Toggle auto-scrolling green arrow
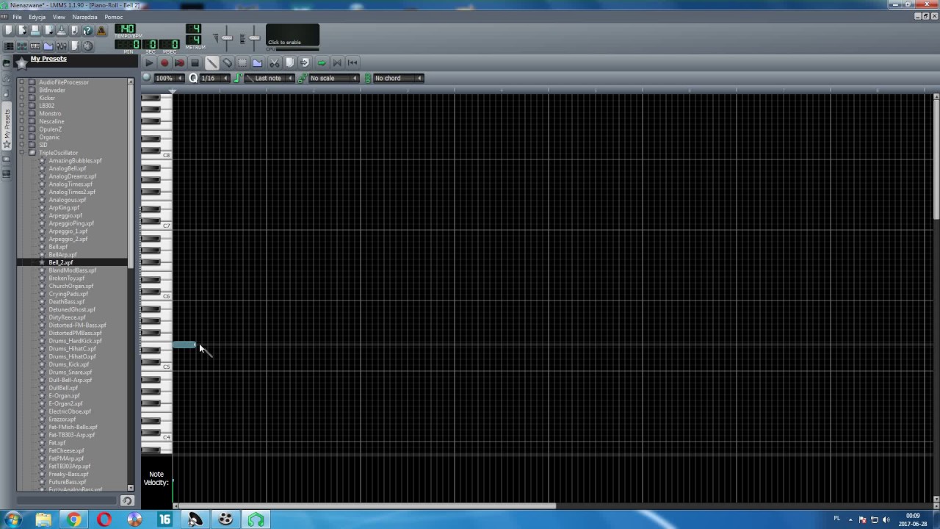The image size is (940, 529). [x=322, y=62]
